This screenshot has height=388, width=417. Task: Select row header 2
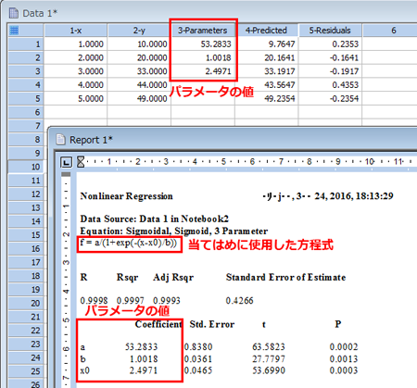26,57
